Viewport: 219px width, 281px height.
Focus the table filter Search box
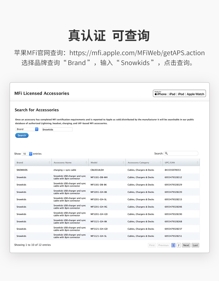tap(181, 153)
